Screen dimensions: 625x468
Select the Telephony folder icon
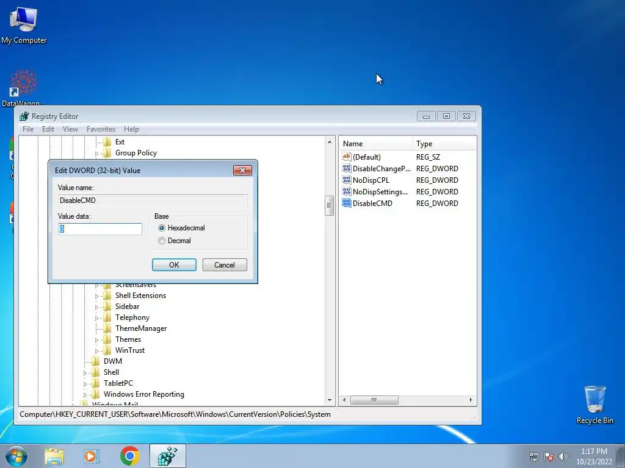107,317
